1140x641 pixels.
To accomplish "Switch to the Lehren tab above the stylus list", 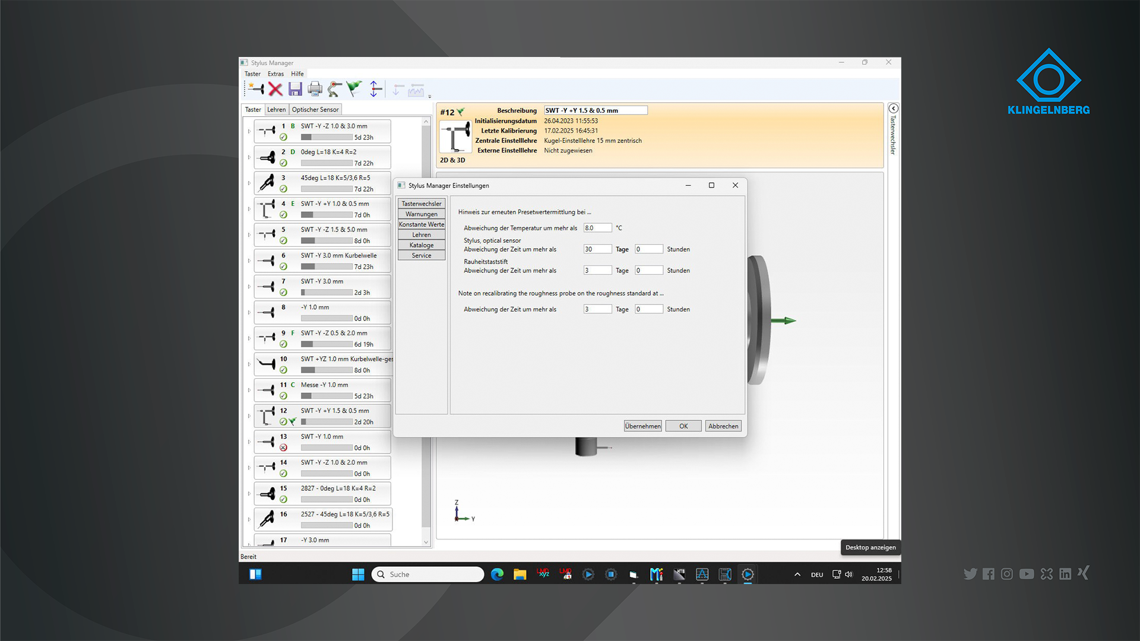I will pyautogui.click(x=276, y=110).
